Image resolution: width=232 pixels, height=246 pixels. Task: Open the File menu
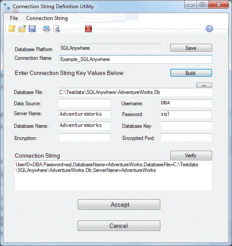14,18
